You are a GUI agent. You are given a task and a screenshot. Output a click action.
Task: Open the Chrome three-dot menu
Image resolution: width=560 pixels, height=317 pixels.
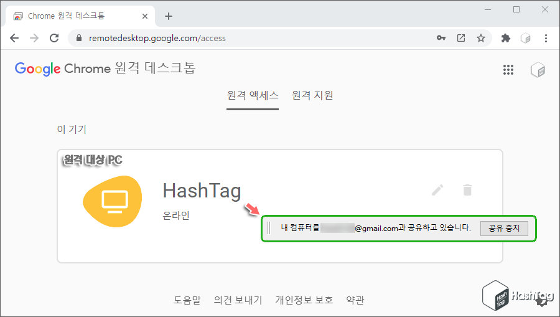coord(546,38)
